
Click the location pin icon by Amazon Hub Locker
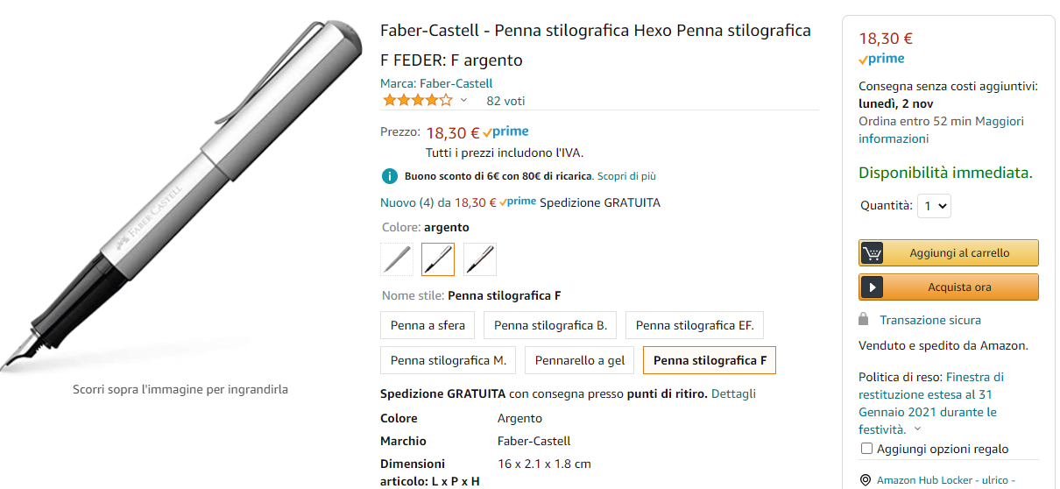pyautogui.click(x=866, y=480)
